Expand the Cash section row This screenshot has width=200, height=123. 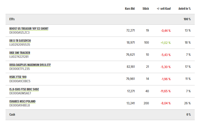click(x=12, y=115)
